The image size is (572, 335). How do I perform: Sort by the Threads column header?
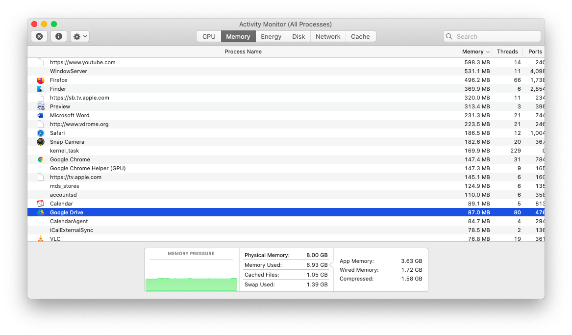[x=507, y=52]
